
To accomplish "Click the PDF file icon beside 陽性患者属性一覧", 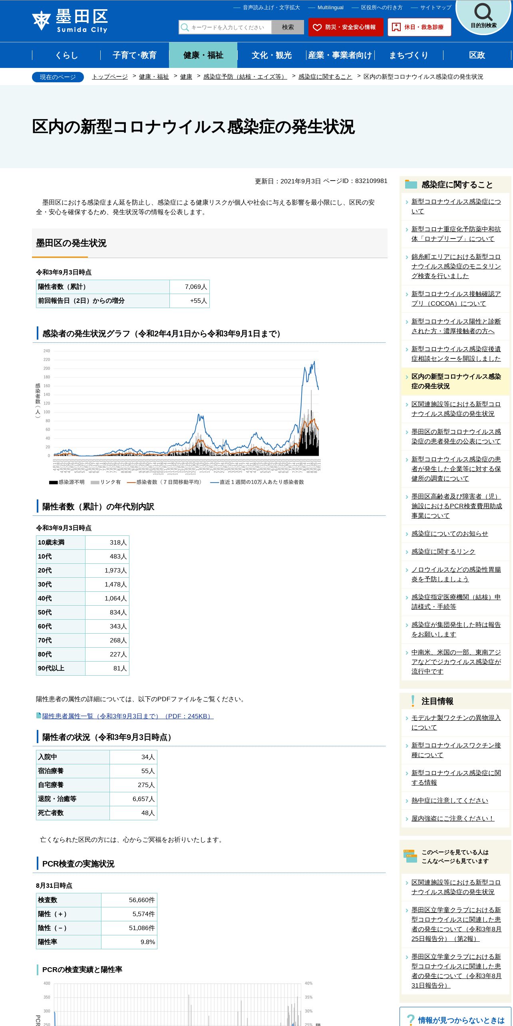I will point(39,716).
